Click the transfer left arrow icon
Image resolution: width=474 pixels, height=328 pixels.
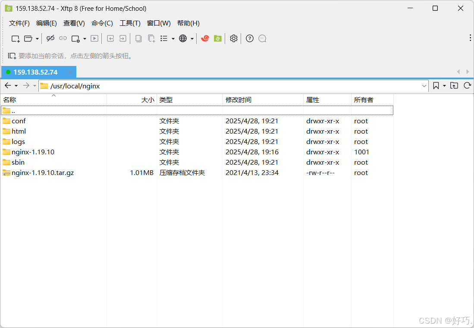click(110, 38)
